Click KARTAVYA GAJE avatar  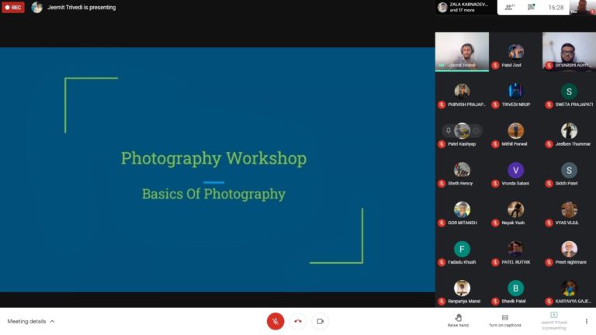(x=569, y=288)
